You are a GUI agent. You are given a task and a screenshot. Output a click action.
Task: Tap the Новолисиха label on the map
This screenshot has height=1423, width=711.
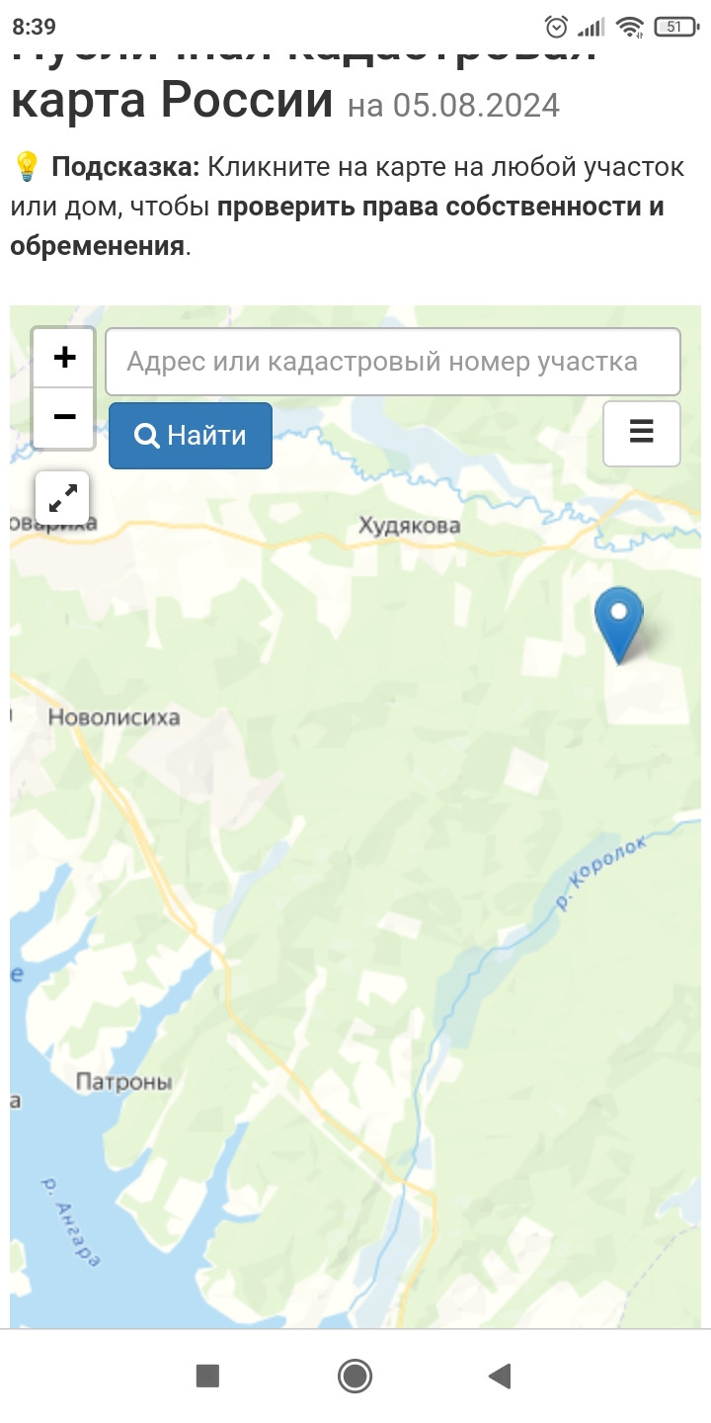tap(115, 717)
